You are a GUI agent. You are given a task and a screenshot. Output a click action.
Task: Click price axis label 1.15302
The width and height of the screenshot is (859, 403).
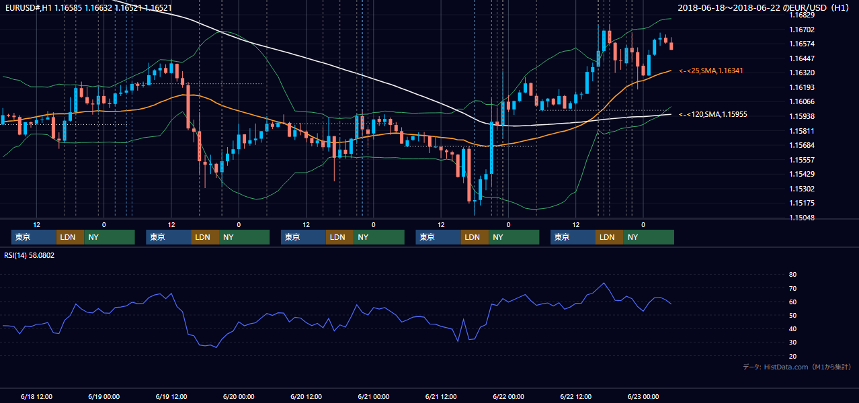[801, 189]
